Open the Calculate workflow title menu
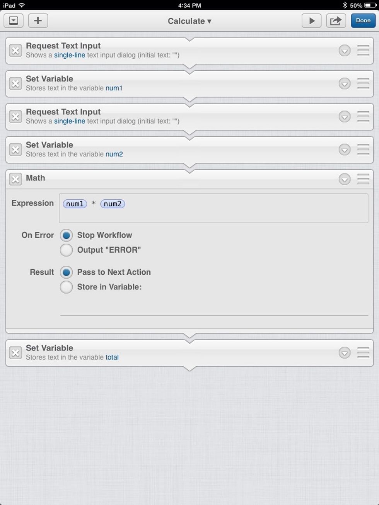 click(189, 21)
